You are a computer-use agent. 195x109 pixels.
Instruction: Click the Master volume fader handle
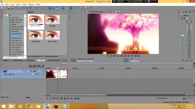click(183, 36)
